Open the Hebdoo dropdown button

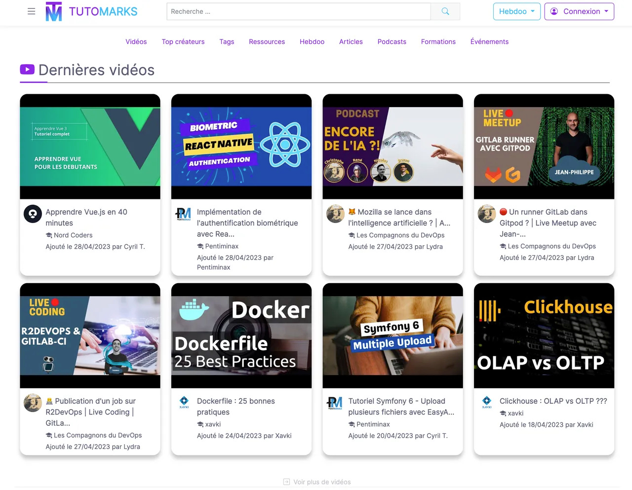coord(516,11)
